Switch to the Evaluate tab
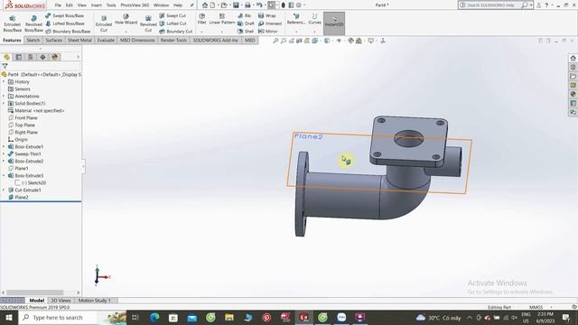578x325 pixels. click(106, 40)
